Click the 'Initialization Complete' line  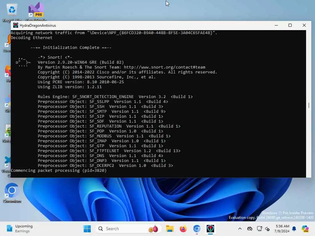(x=71, y=48)
